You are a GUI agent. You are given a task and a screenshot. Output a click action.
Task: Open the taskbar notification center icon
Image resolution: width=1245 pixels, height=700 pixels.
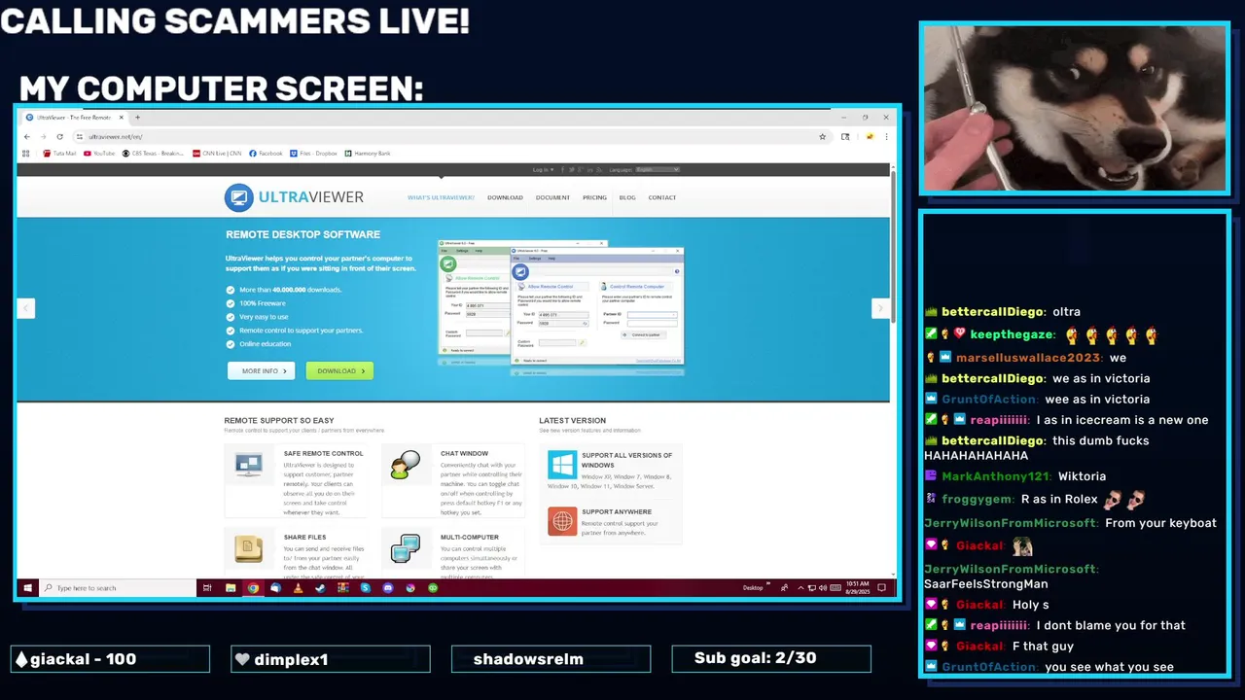(882, 588)
